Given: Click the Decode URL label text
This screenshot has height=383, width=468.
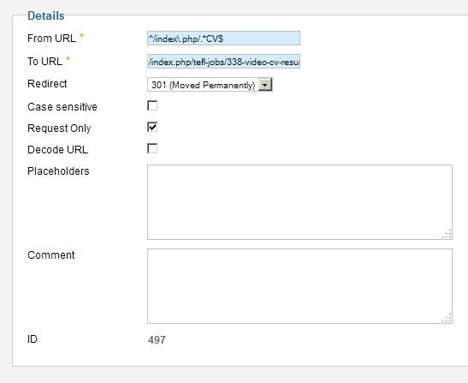Looking at the screenshot, I should click(x=57, y=149).
